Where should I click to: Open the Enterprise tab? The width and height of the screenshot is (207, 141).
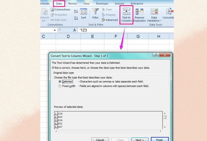pyautogui.click(x=137, y=4)
